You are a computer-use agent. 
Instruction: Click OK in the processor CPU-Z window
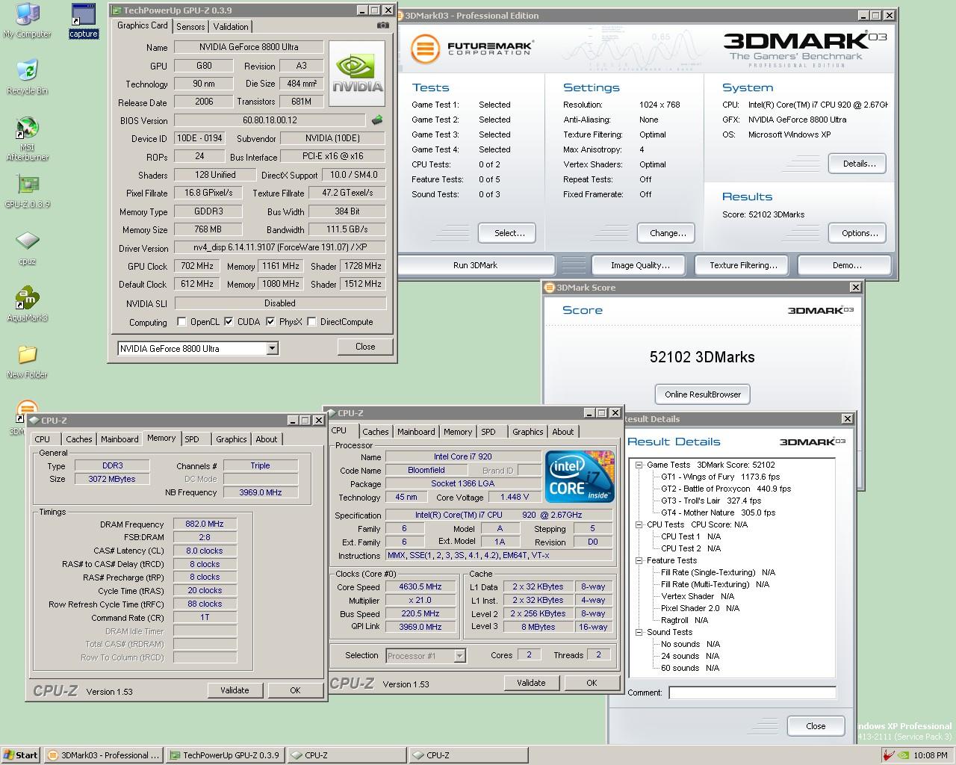click(592, 683)
